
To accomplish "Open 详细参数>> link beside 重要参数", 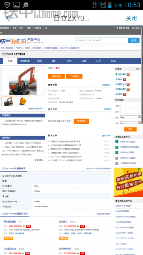I will (106, 85).
